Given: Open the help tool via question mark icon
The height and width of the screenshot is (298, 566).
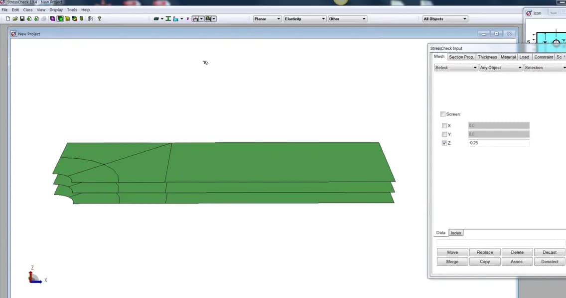Looking at the screenshot, I should pyautogui.click(x=98, y=18).
